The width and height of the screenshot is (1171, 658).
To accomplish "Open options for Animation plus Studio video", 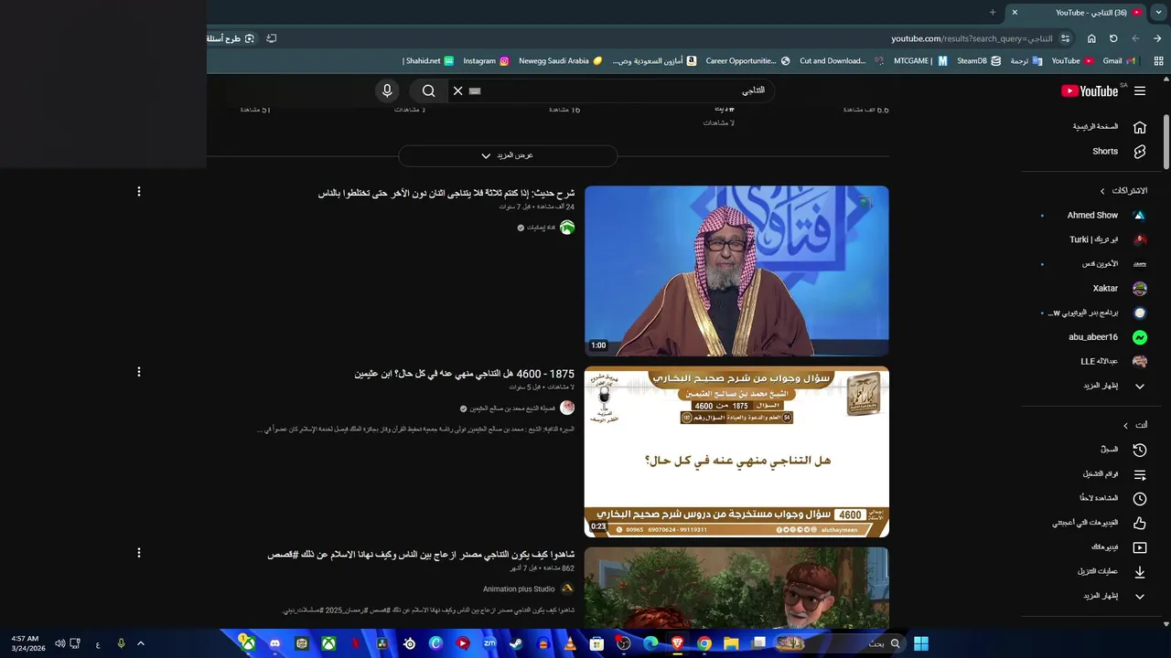I will (x=139, y=553).
